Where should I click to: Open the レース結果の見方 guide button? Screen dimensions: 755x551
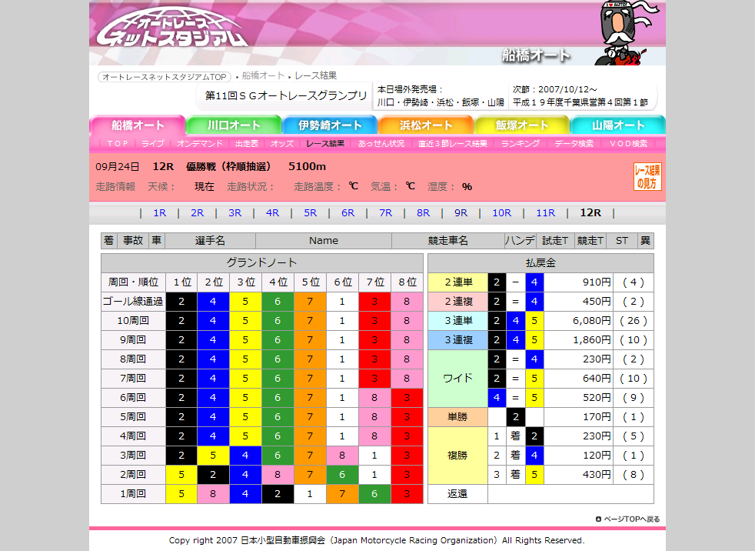pyautogui.click(x=647, y=176)
